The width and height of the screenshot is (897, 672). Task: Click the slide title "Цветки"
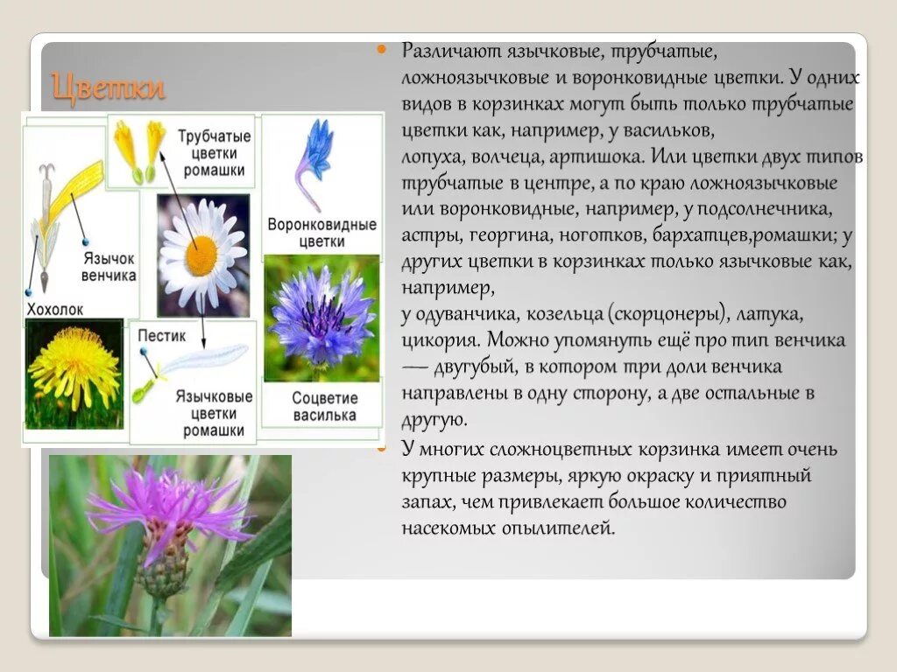tap(108, 88)
